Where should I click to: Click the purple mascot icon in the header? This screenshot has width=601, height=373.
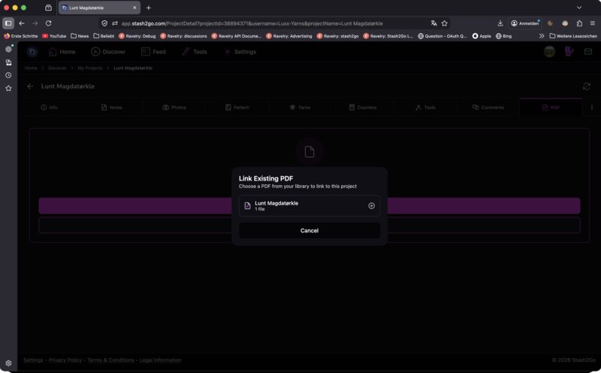[x=569, y=52]
